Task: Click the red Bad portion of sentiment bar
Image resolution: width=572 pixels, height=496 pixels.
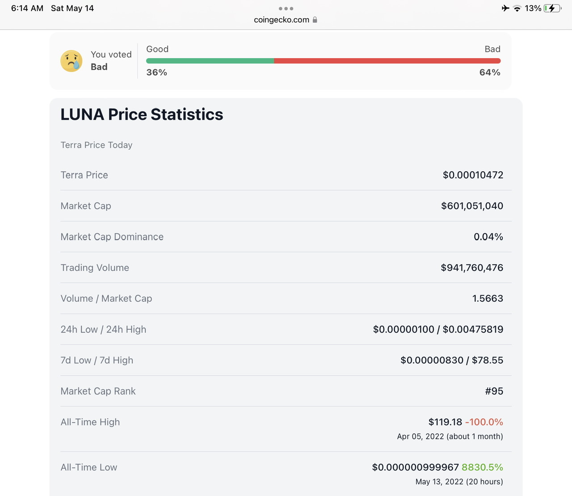Action: click(387, 61)
